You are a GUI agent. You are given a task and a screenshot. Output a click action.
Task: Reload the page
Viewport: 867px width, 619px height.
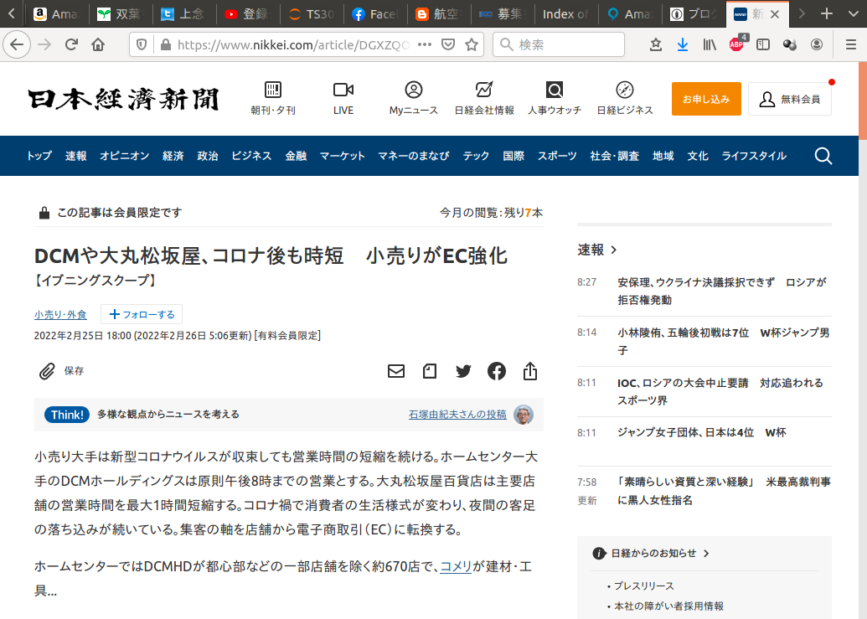click(x=71, y=44)
